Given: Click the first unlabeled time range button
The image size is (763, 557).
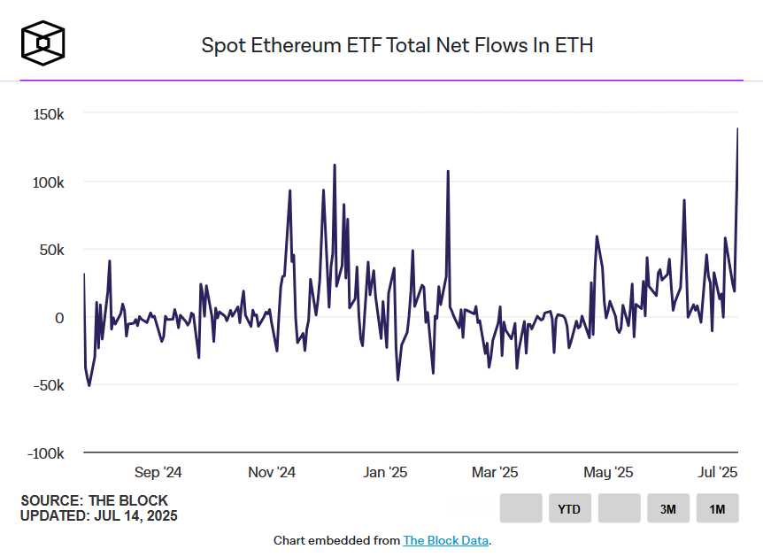Looking at the screenshot, I should [520, 508].
